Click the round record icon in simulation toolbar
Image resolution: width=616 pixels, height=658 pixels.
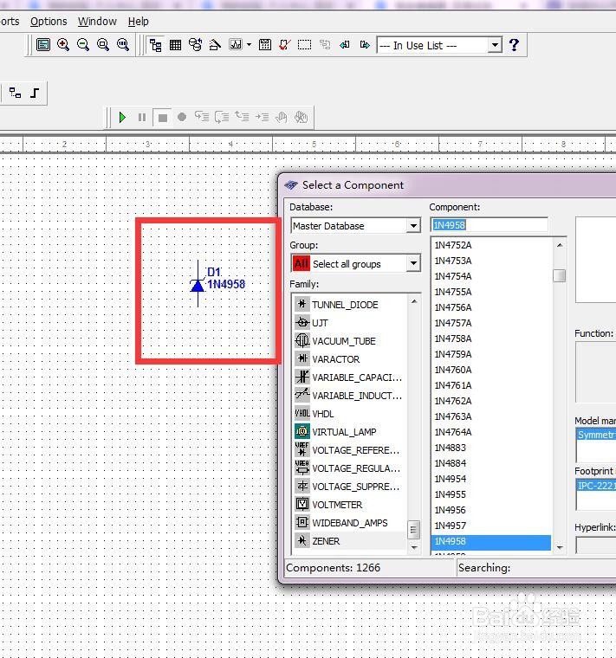pos(182,117)
